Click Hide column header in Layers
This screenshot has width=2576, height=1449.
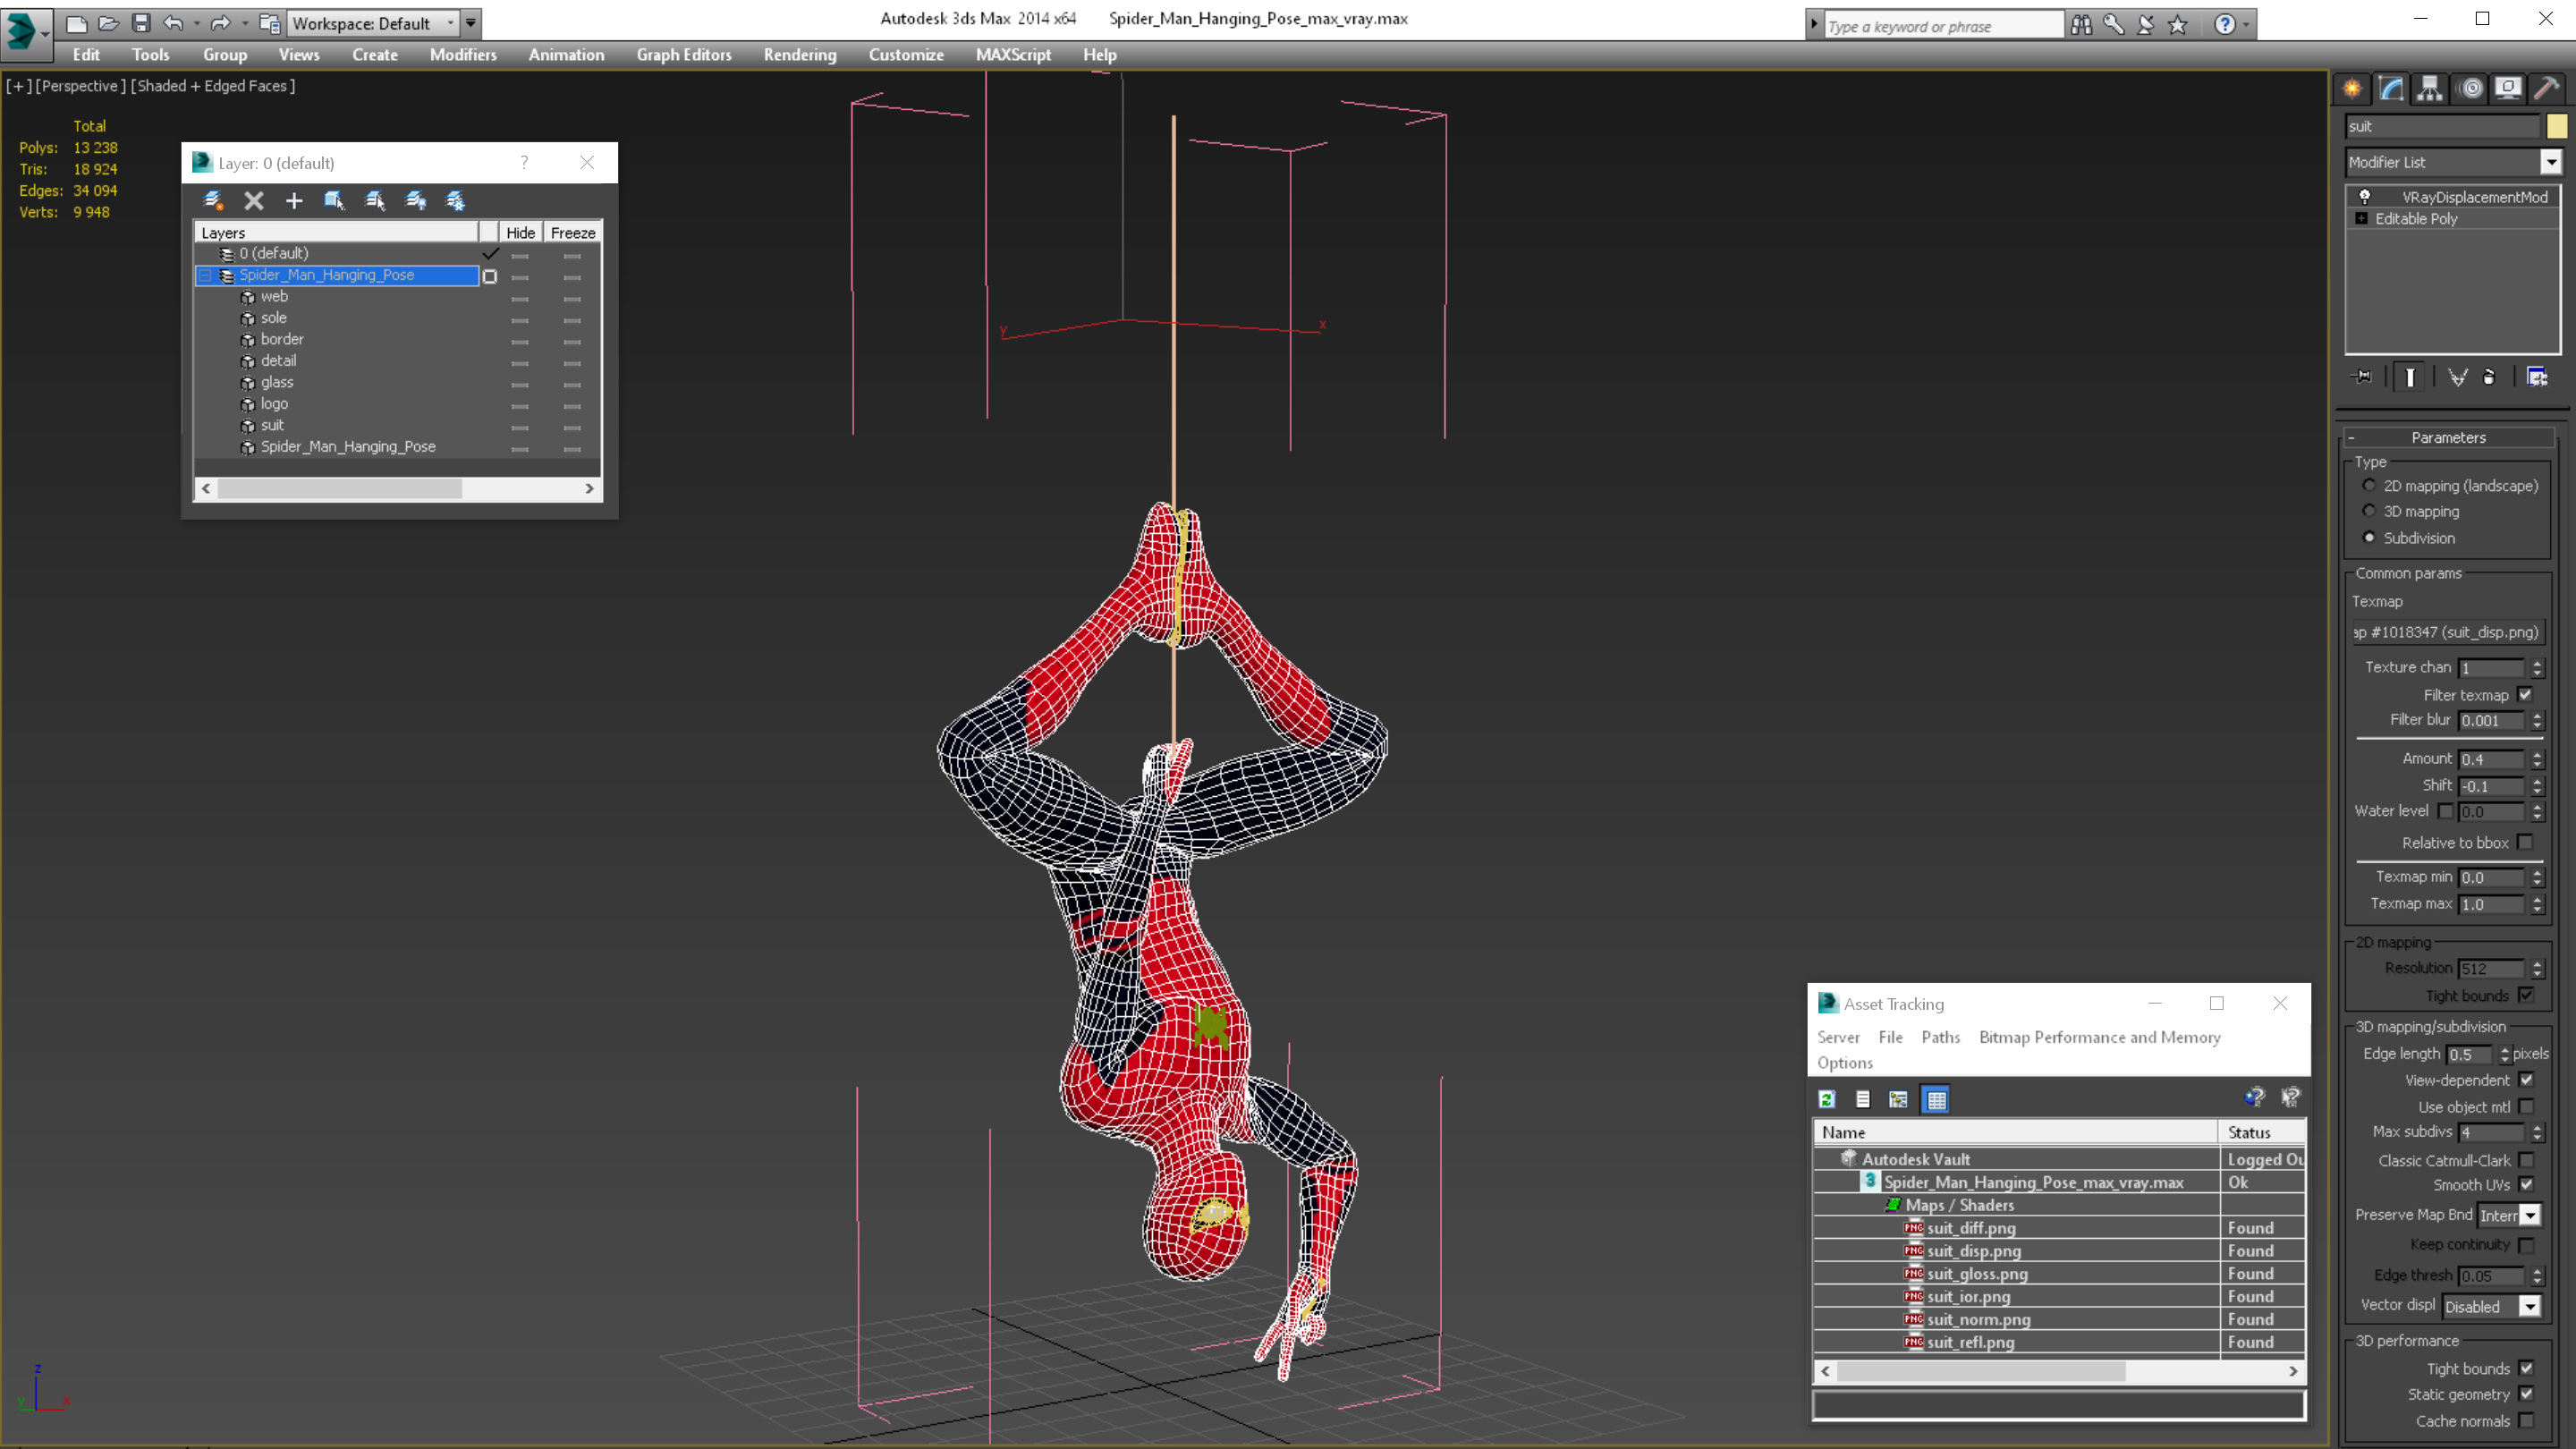point(520,232)
